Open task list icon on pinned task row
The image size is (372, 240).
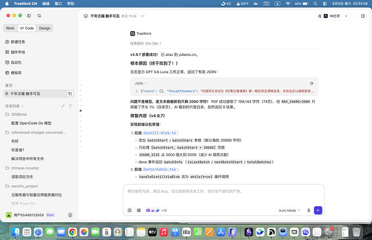click(70, 94)
